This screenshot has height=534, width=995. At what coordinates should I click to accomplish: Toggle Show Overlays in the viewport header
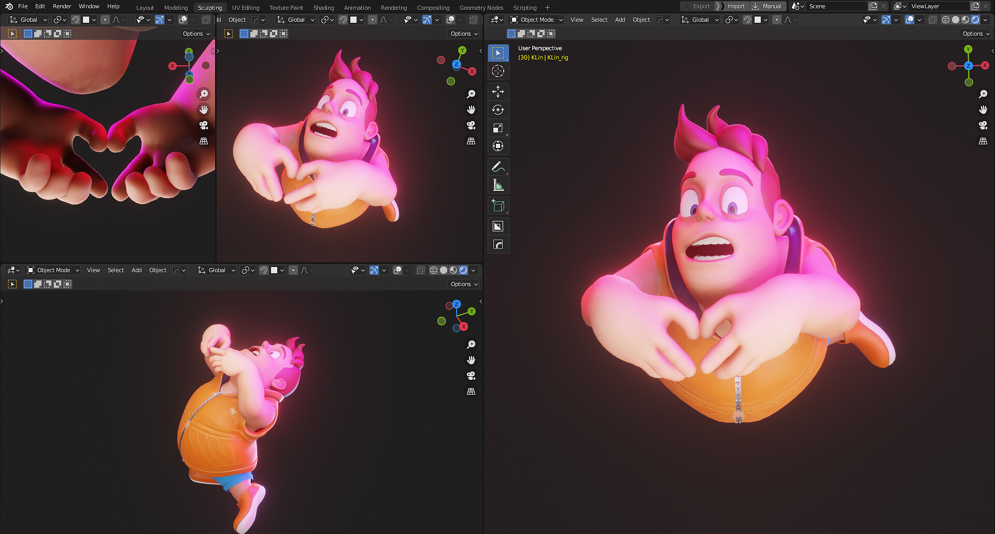pyautogui.click(x=908, y=20)
